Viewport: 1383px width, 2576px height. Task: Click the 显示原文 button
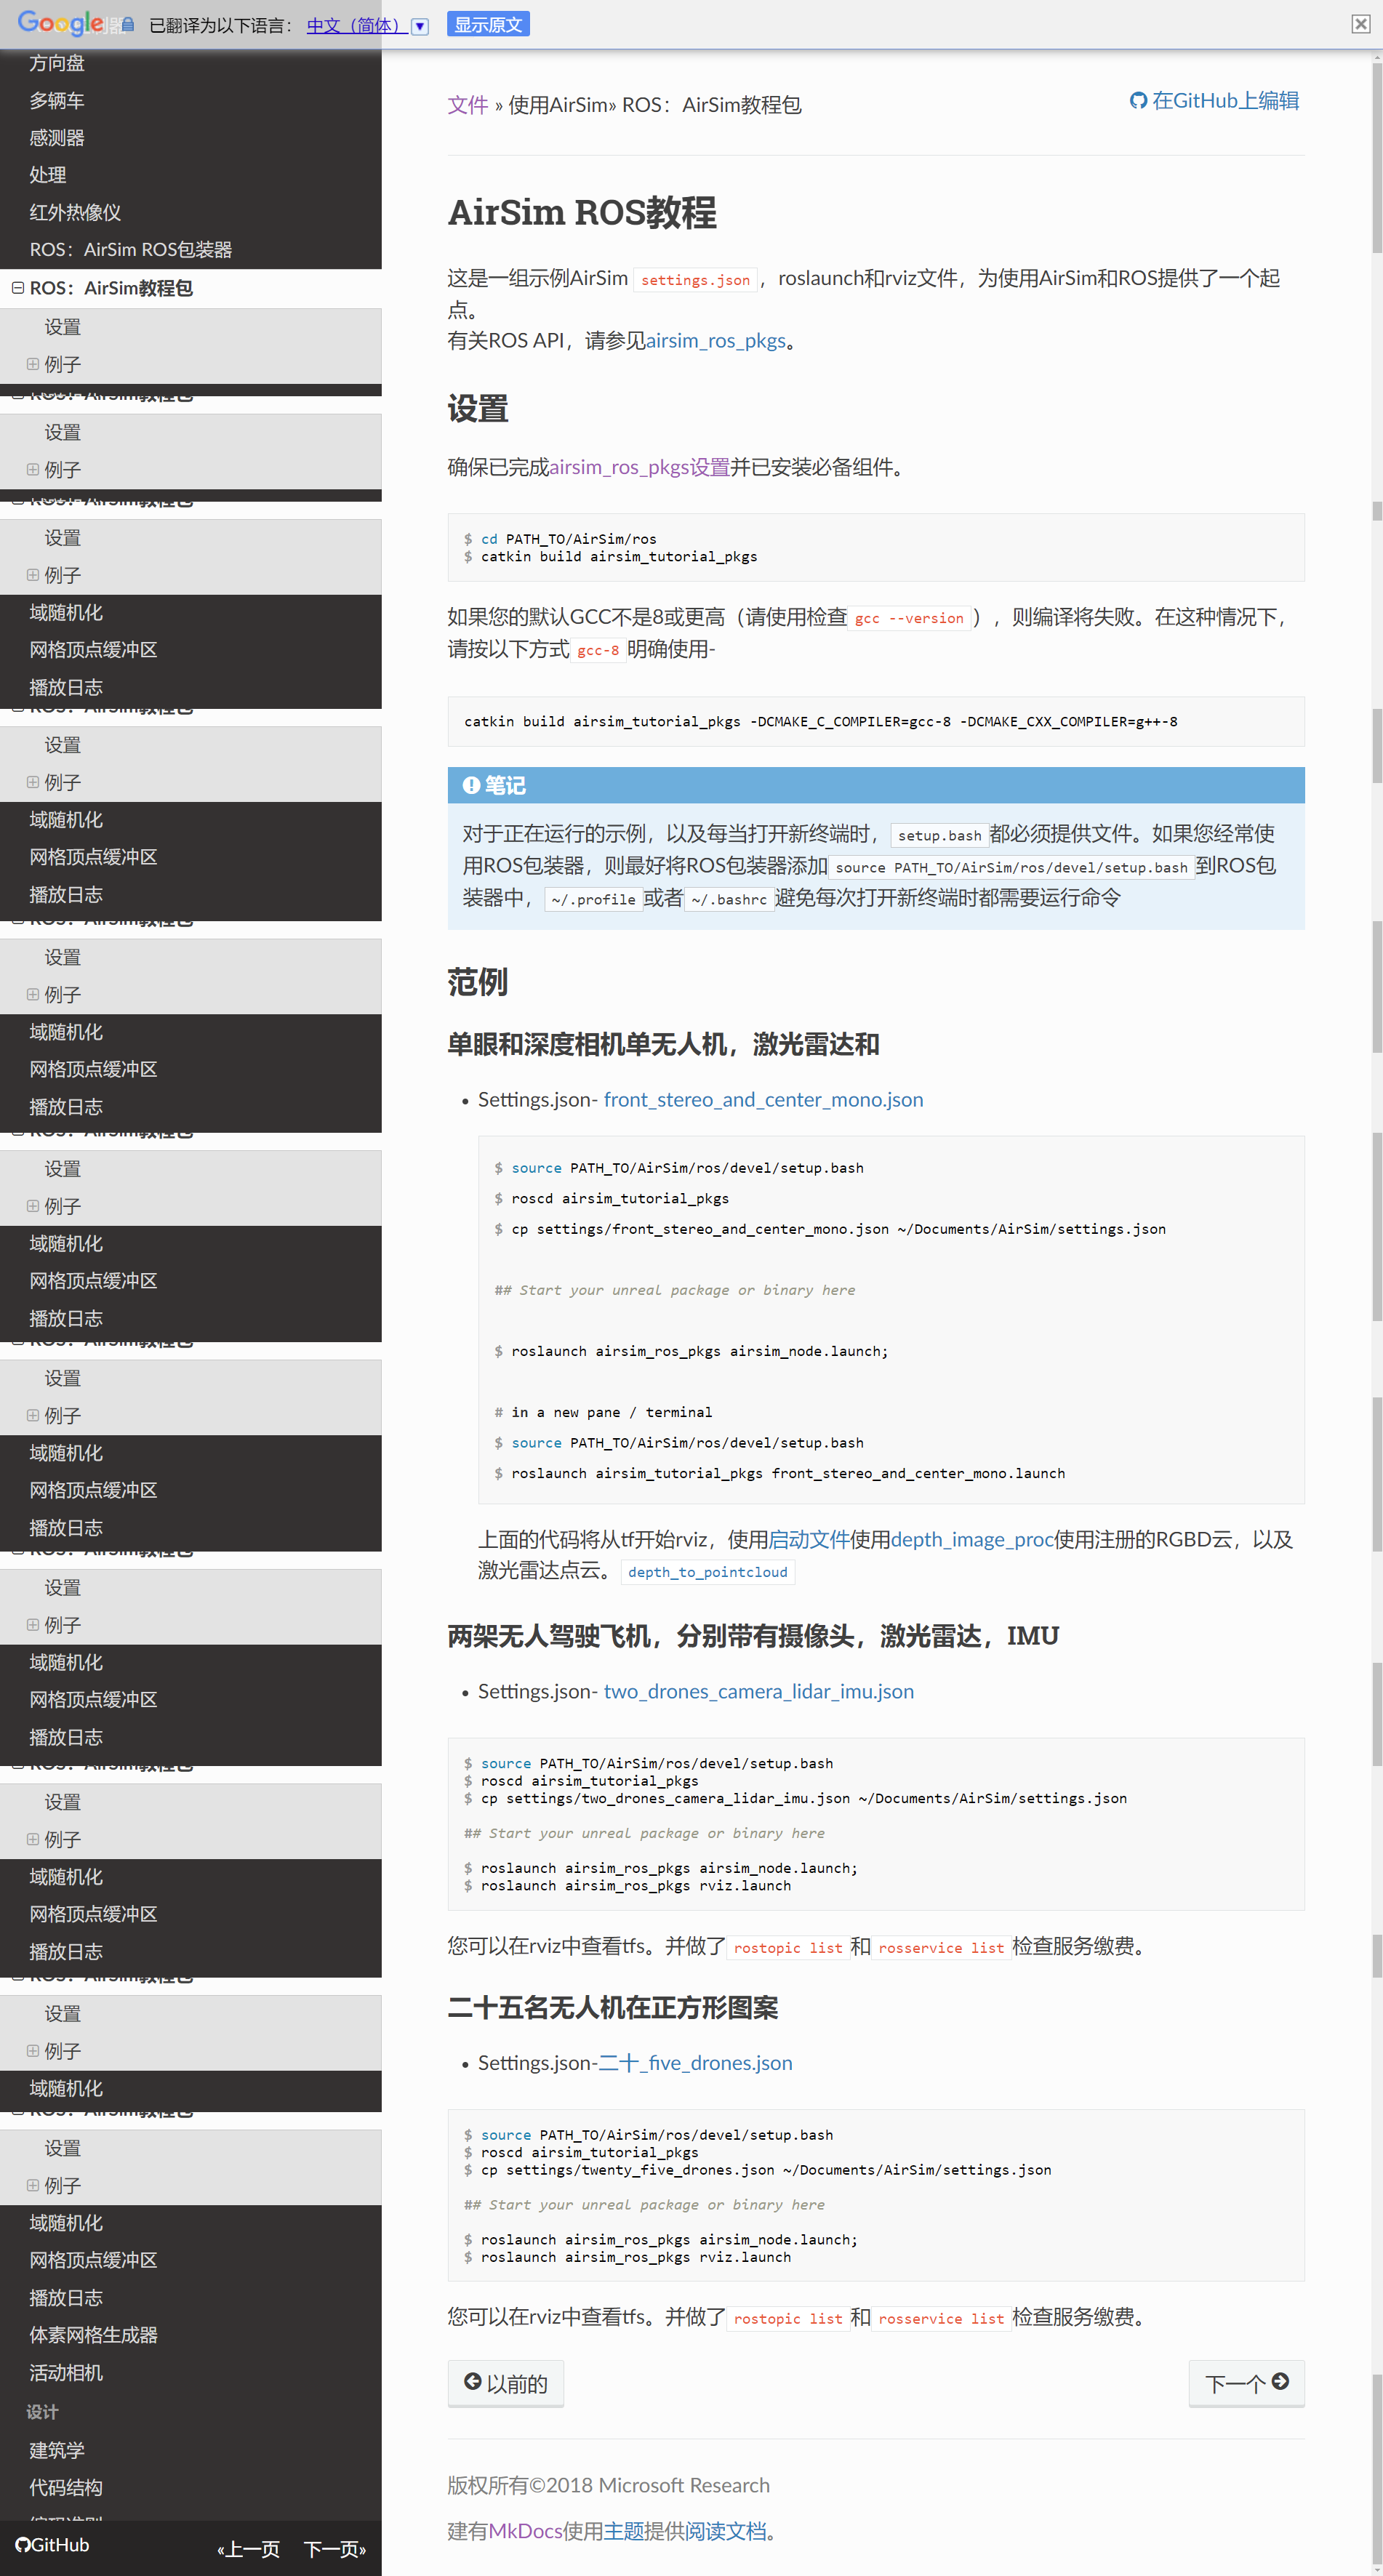coord(488,24)
